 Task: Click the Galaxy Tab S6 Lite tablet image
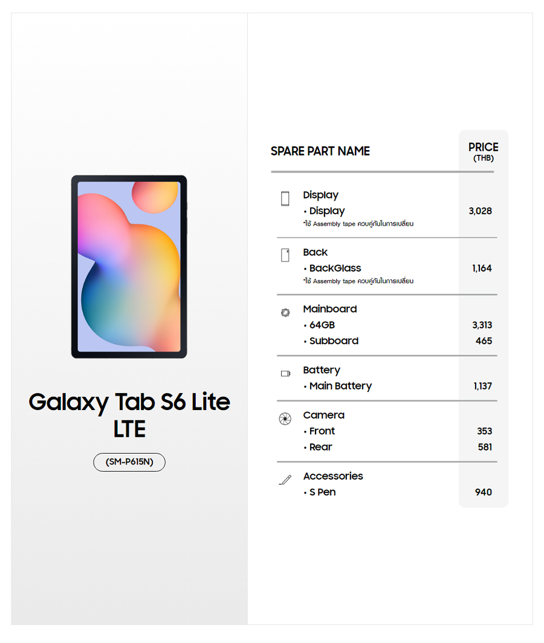129,267
